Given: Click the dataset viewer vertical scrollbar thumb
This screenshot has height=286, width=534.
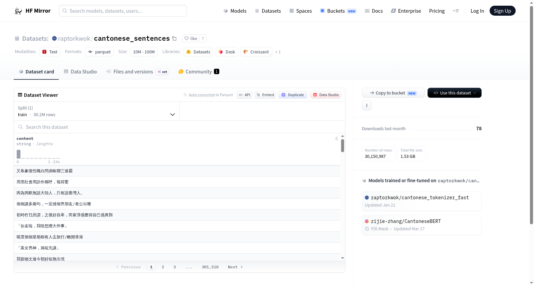Looking at the screenshot, I should tap(342, 146).
